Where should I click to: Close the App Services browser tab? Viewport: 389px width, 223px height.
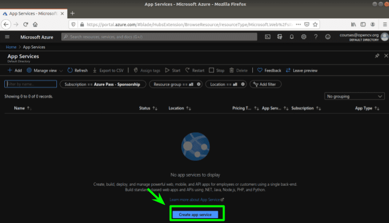tap(62, 13)
